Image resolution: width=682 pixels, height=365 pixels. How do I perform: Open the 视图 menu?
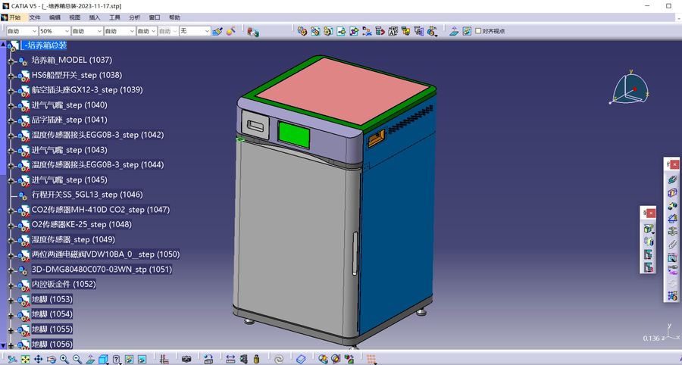[75, 17]
